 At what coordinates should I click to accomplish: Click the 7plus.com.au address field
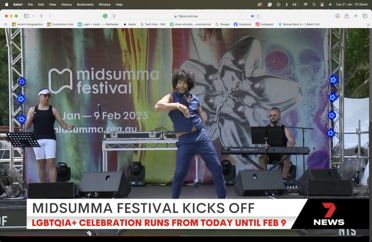pyautogui.click(x=186, y=16)
